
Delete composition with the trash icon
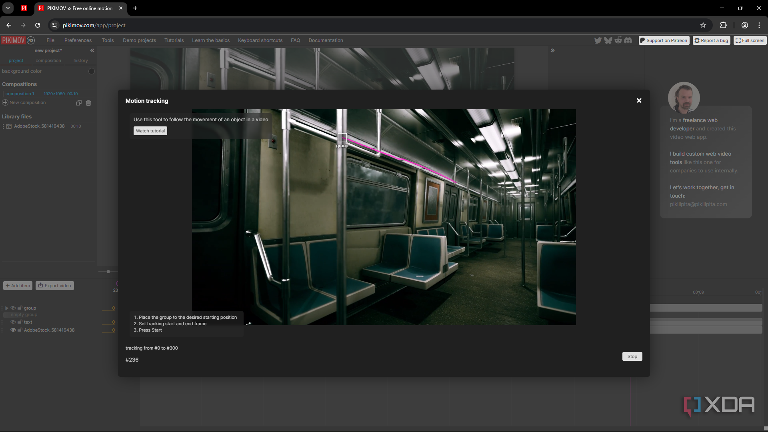coord(88,103)
